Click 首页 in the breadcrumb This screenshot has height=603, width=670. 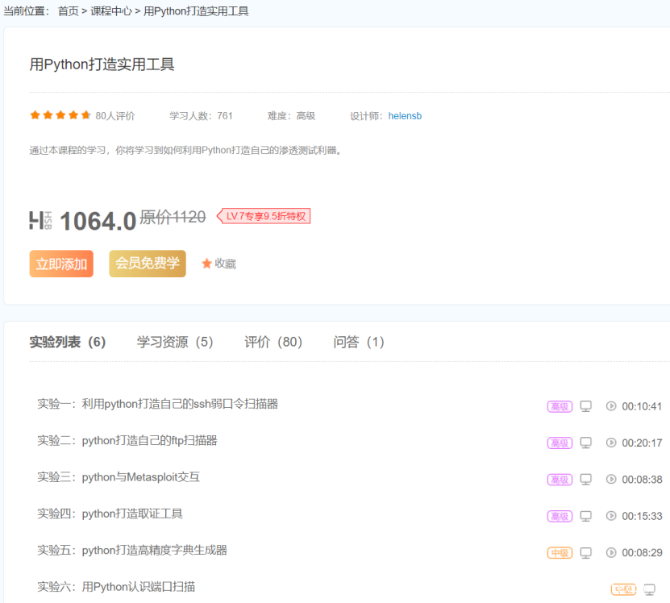tap(69, 11)
